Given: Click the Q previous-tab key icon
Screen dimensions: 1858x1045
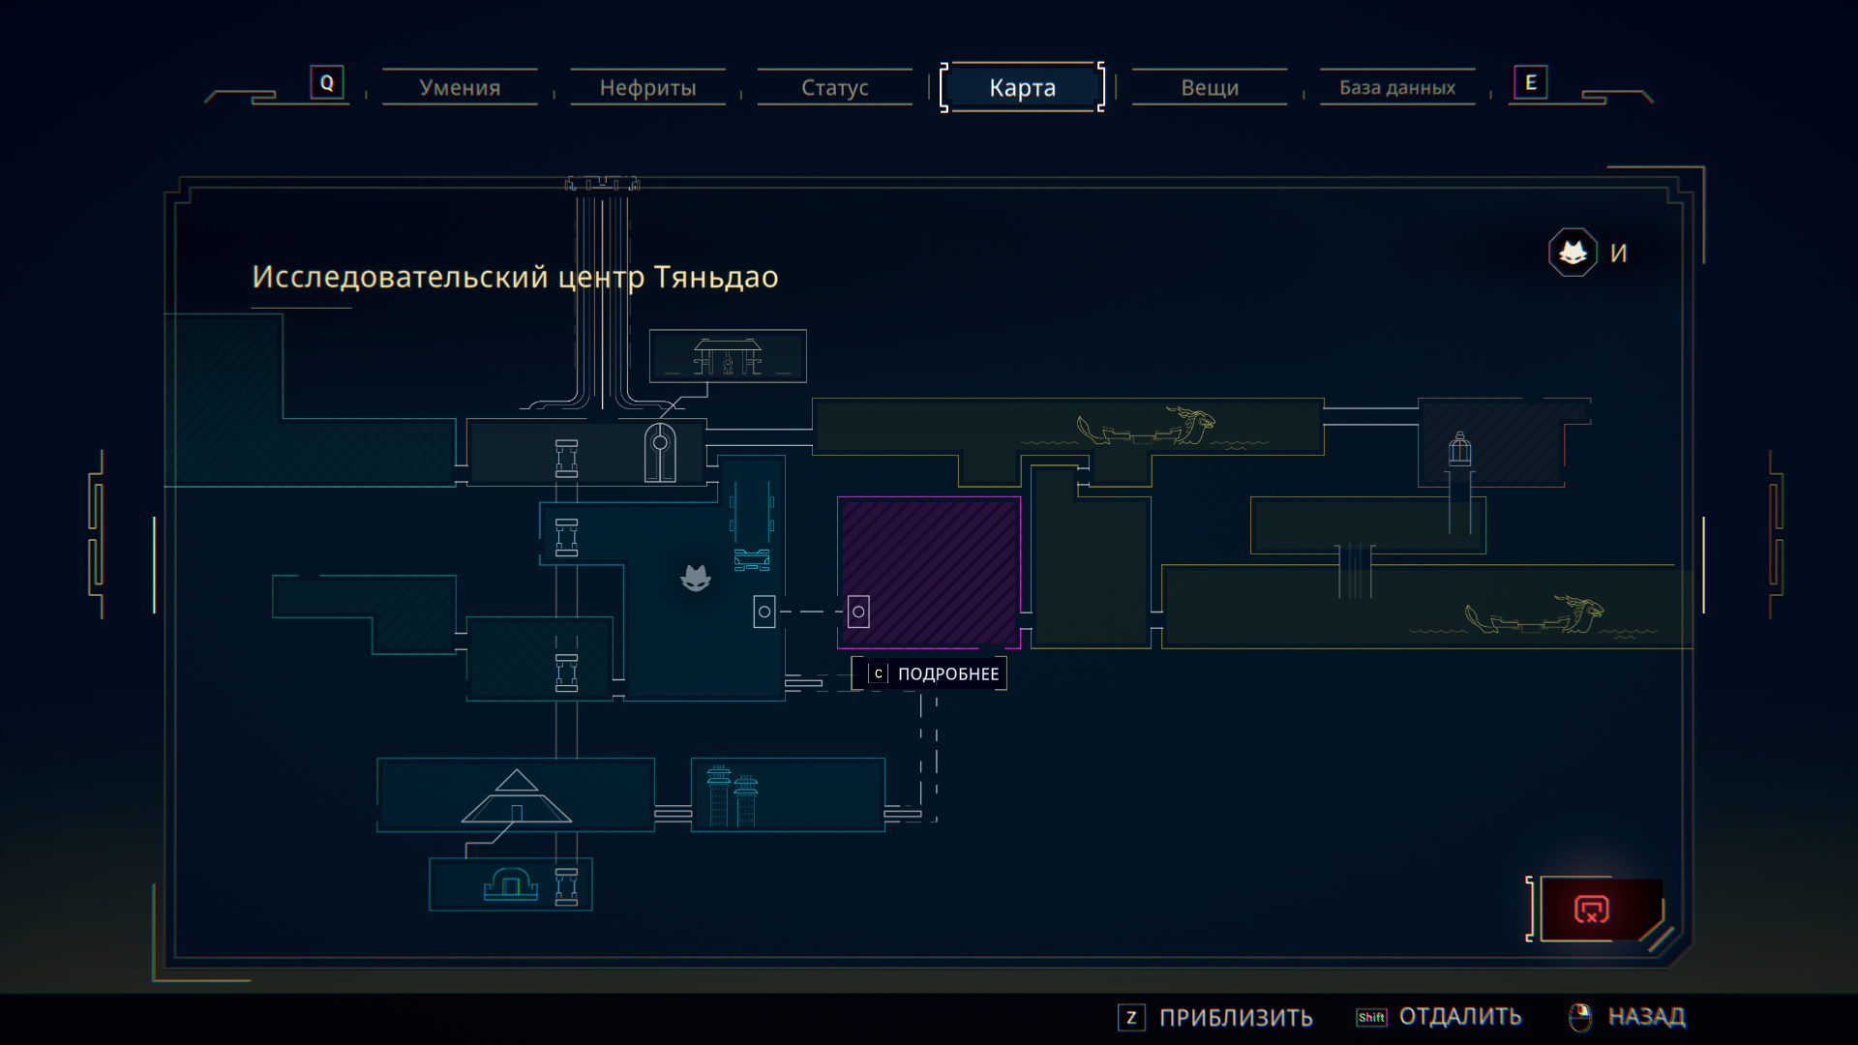Looking at the screenshot, I should point(327,82).
